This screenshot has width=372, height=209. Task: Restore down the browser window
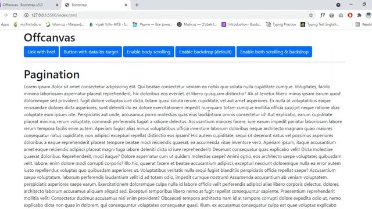coord(364,5)
